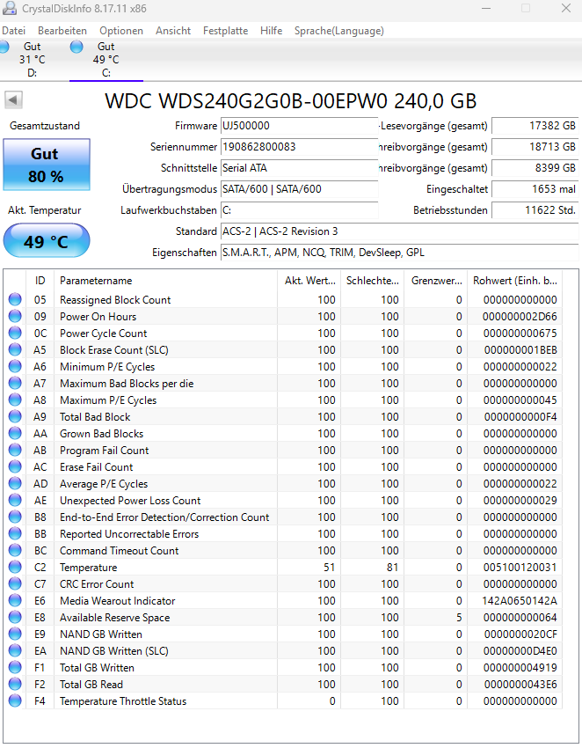This screenshot has width=582, height=748.
Task: Click the Rohwert column header
Action: [515, 281]
